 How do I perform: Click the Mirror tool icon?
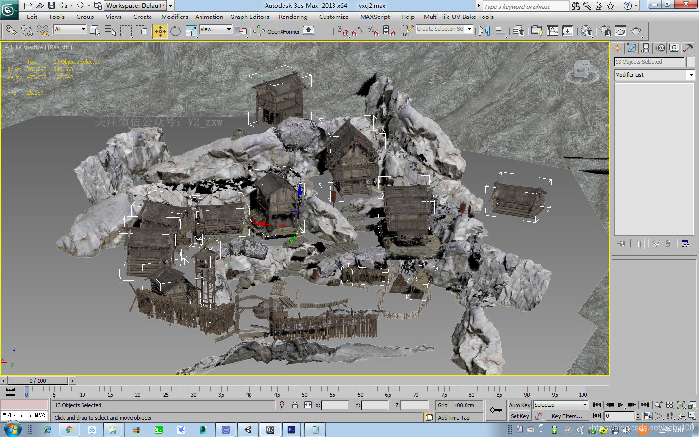(484, 31)
